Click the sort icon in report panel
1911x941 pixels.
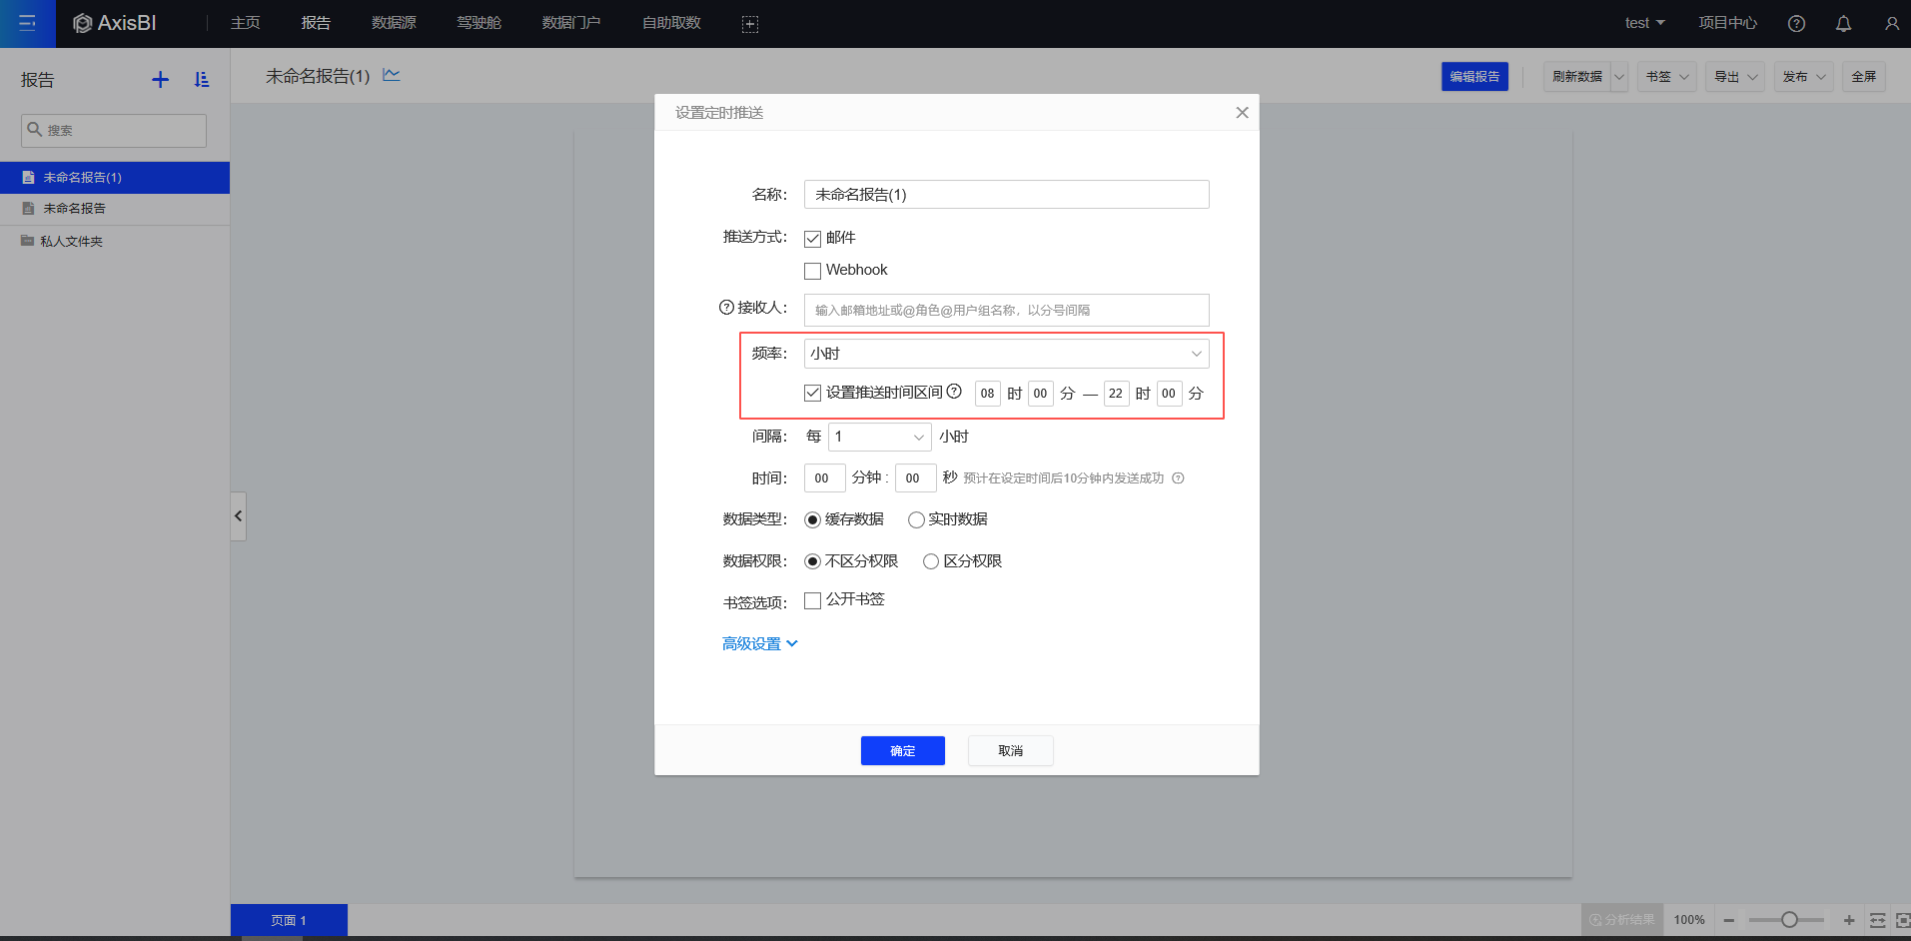pos(202,80)
